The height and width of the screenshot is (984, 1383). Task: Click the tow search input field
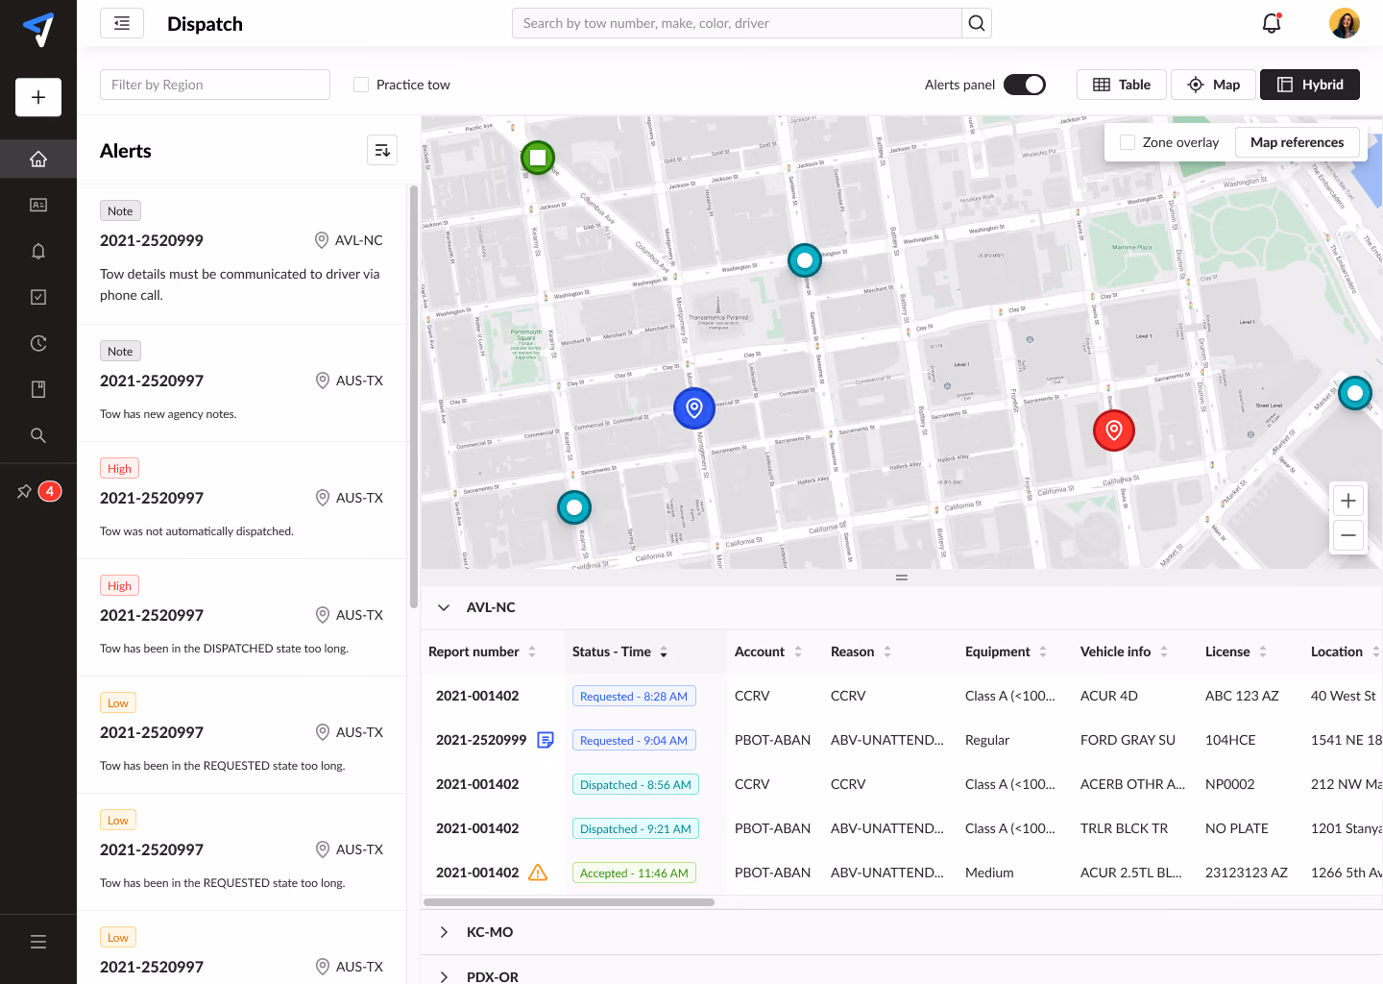[737, 23]
